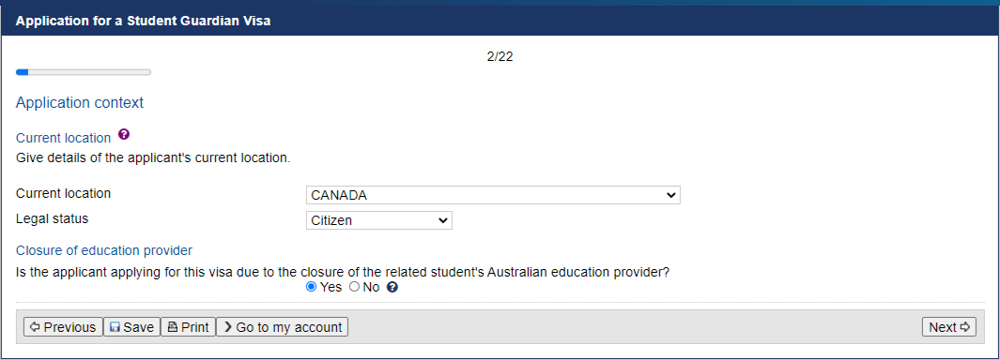Screen dimensions: 1000x360
Task: Open the purple help icon beside Current location
Action: click(124, 134)
